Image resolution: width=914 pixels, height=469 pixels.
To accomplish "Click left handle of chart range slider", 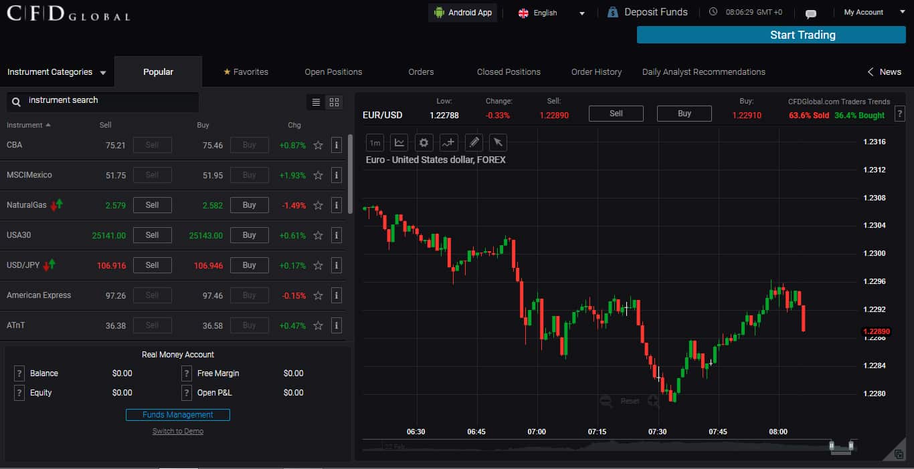I will 832,446.
